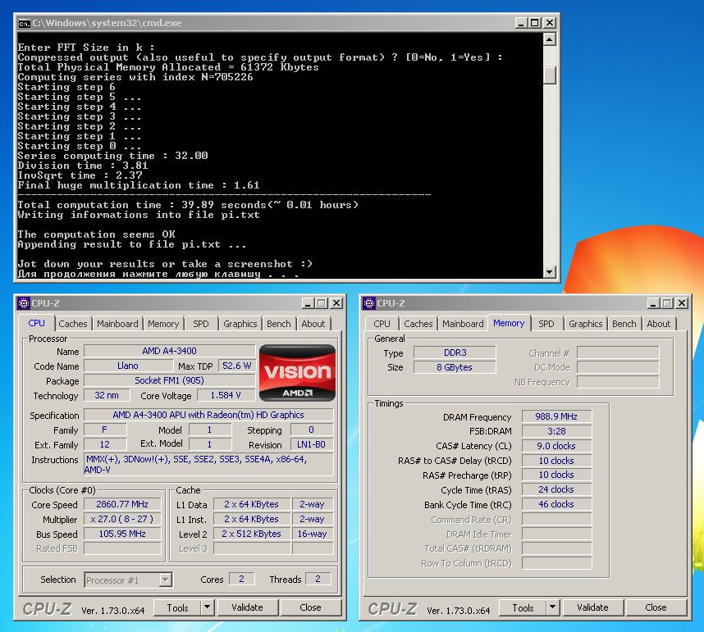Open Mainboard tab in right CPU-Z window
Viewport: 704px width, 632px height.
pyautogui.click(x=463, y=324)
